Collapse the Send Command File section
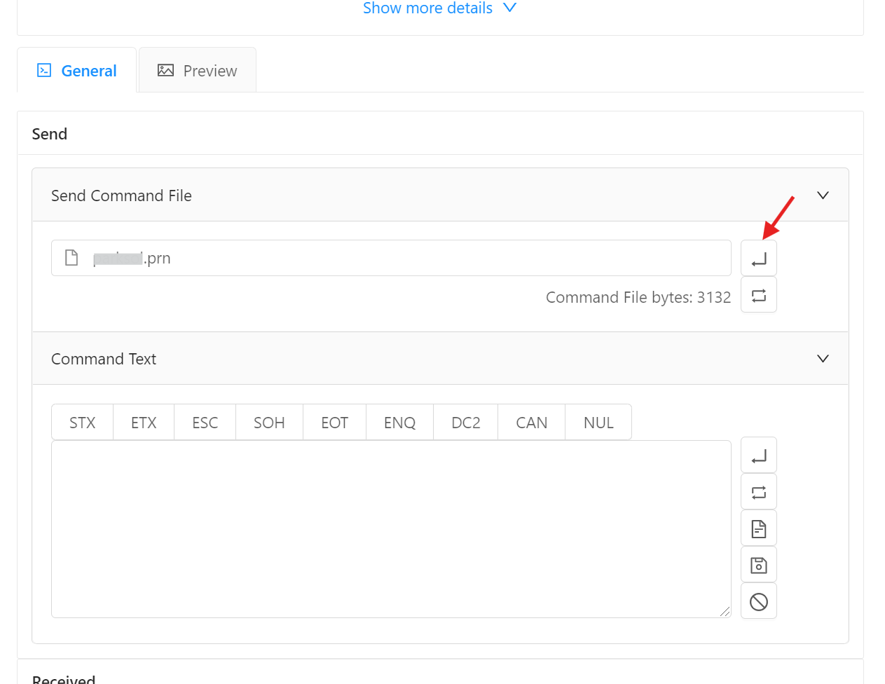 tap(823, 196)
